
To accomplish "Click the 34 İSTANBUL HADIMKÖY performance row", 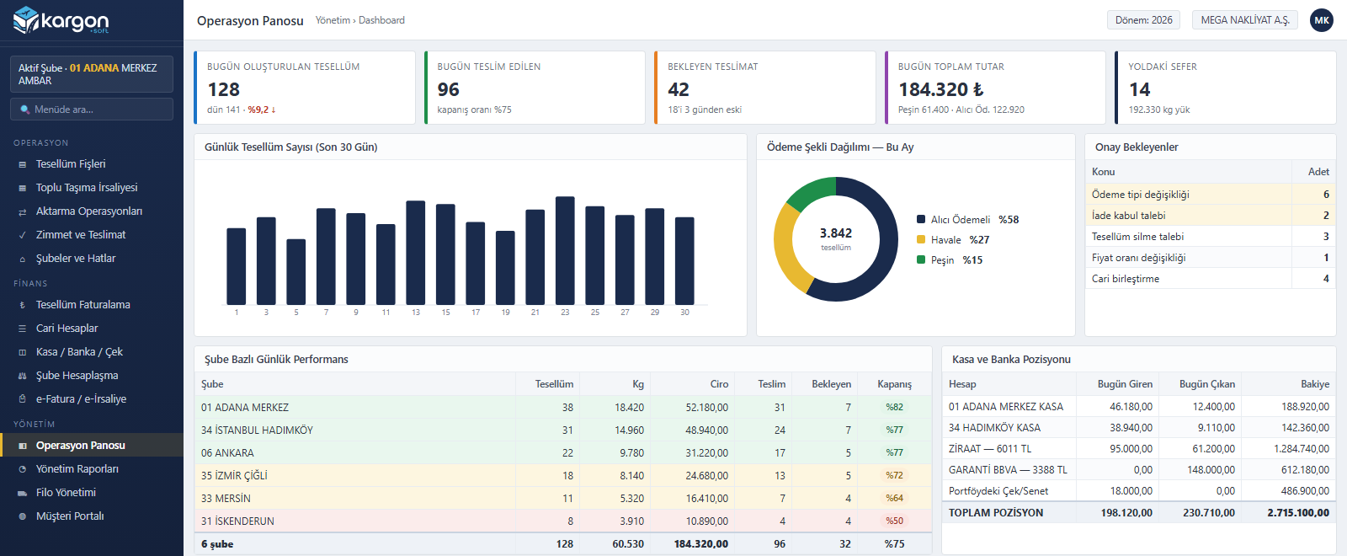I will [563, 430].
